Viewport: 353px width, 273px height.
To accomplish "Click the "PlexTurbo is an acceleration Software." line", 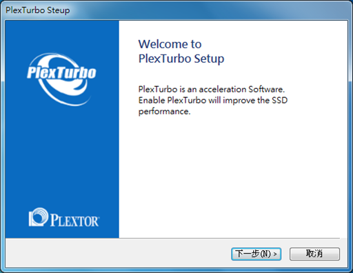I will (212, 89).
